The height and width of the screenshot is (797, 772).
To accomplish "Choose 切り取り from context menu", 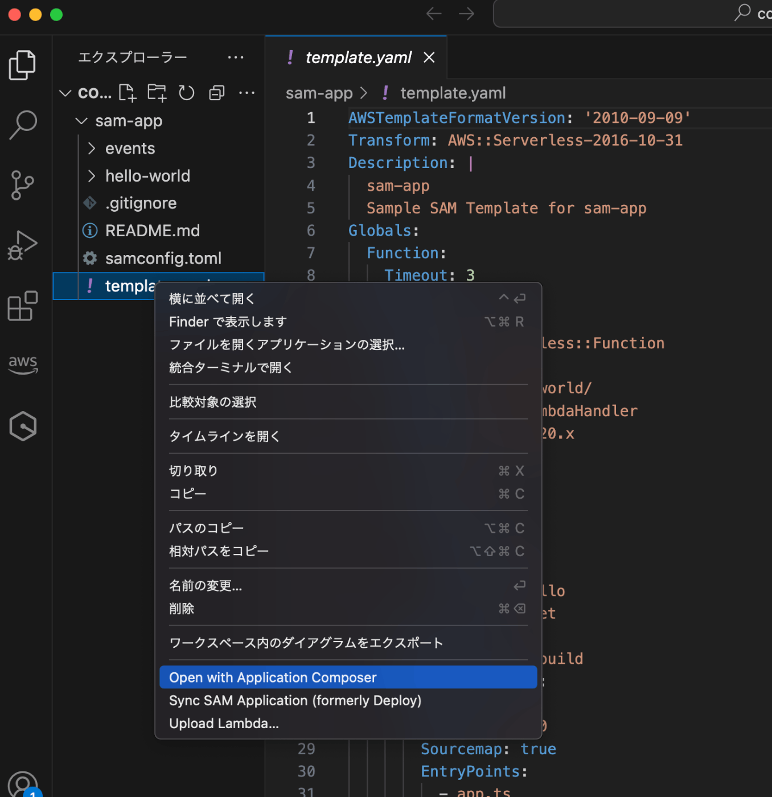I will (x=348, y=471).
